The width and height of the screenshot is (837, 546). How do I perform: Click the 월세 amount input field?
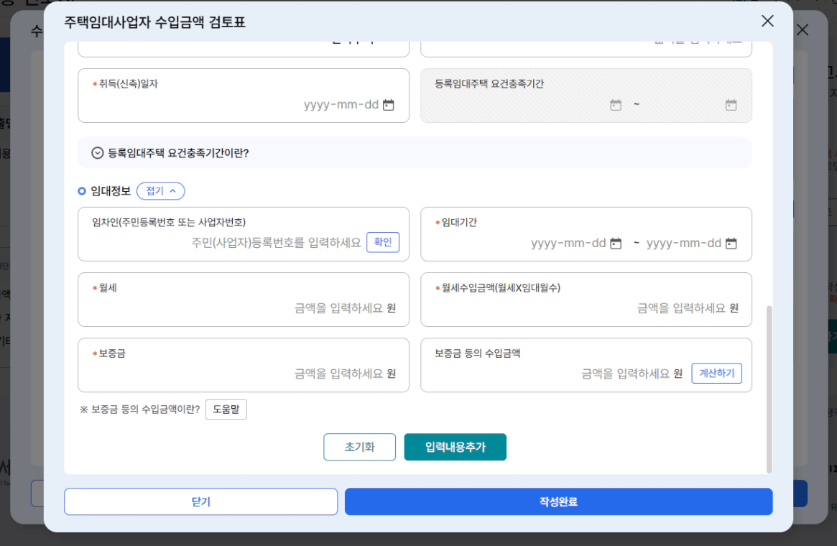click(237, 308)
